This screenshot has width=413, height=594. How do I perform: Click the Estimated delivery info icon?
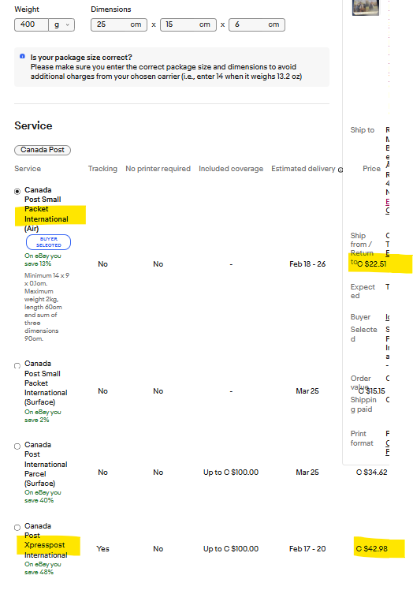pyautogui.click(x=340, y=170)
